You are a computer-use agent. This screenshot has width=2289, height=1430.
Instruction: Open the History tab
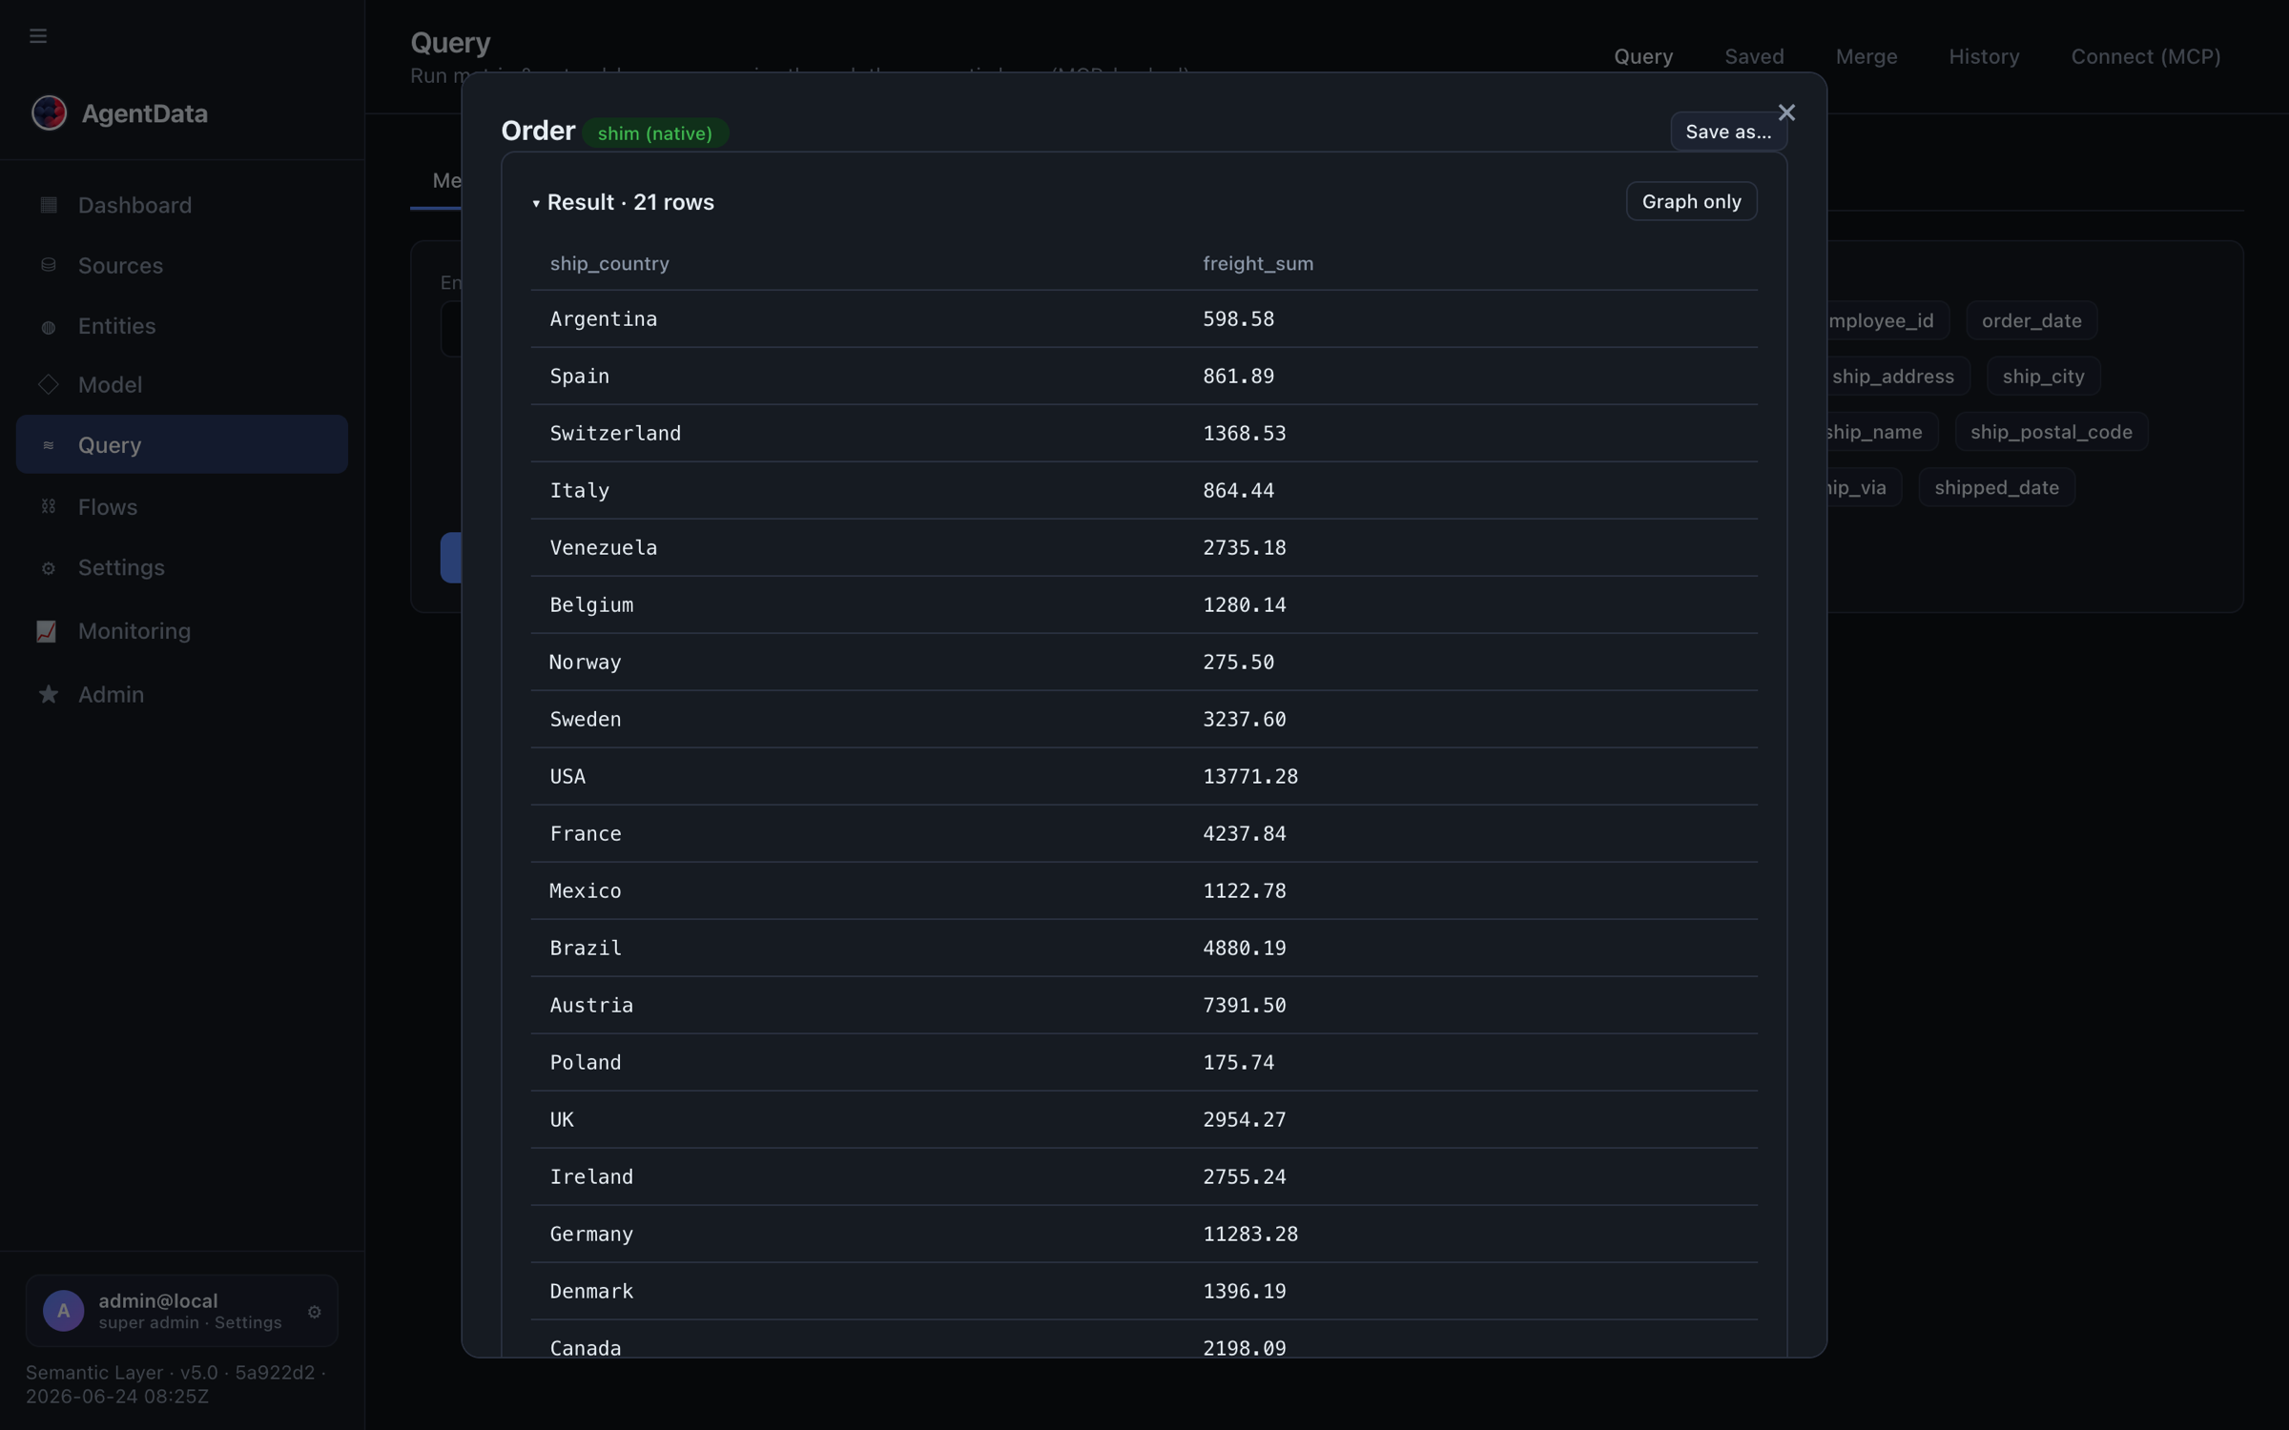point(1984,56)
